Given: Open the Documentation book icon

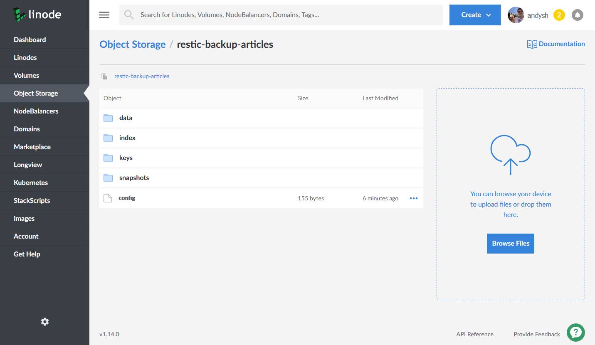Looking at the screenshot, I should (532, 44).
